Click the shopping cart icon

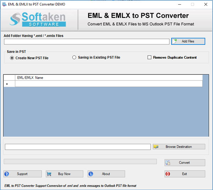[49, 174]
